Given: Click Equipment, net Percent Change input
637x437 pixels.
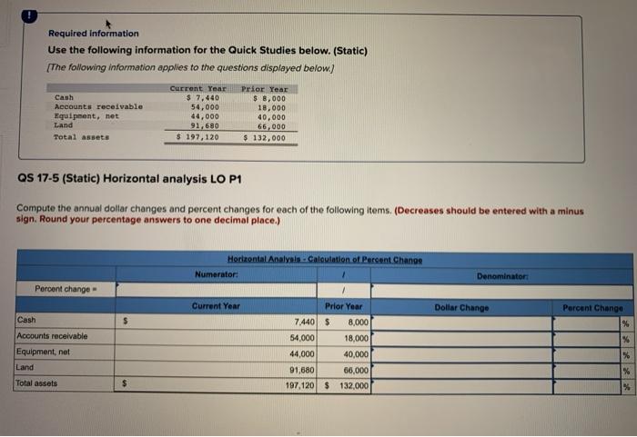Looking at the screenshot, I should (587, 355).
